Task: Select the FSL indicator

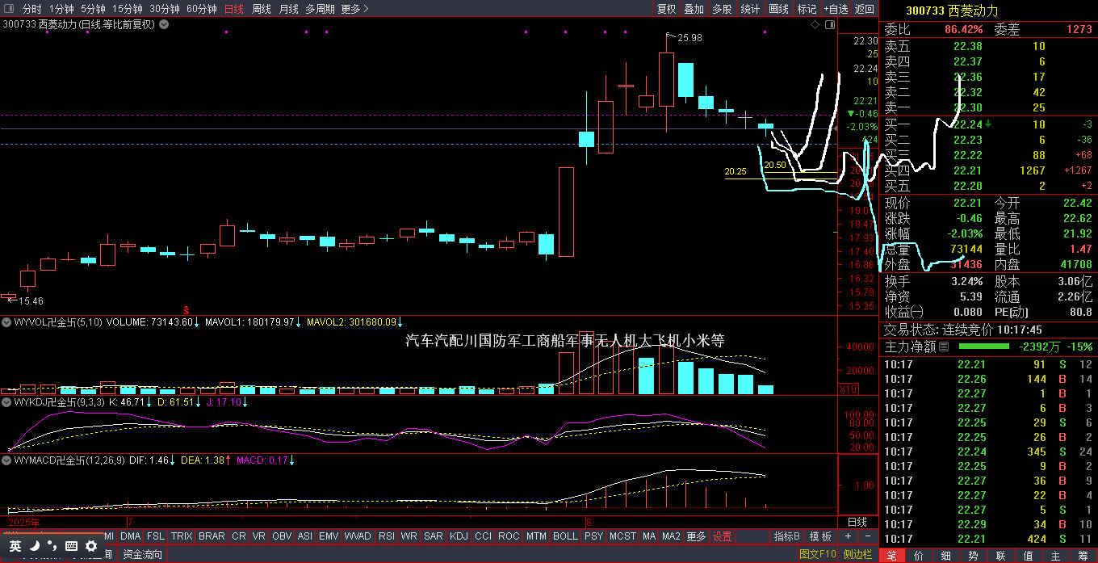Action: [156, 536]
